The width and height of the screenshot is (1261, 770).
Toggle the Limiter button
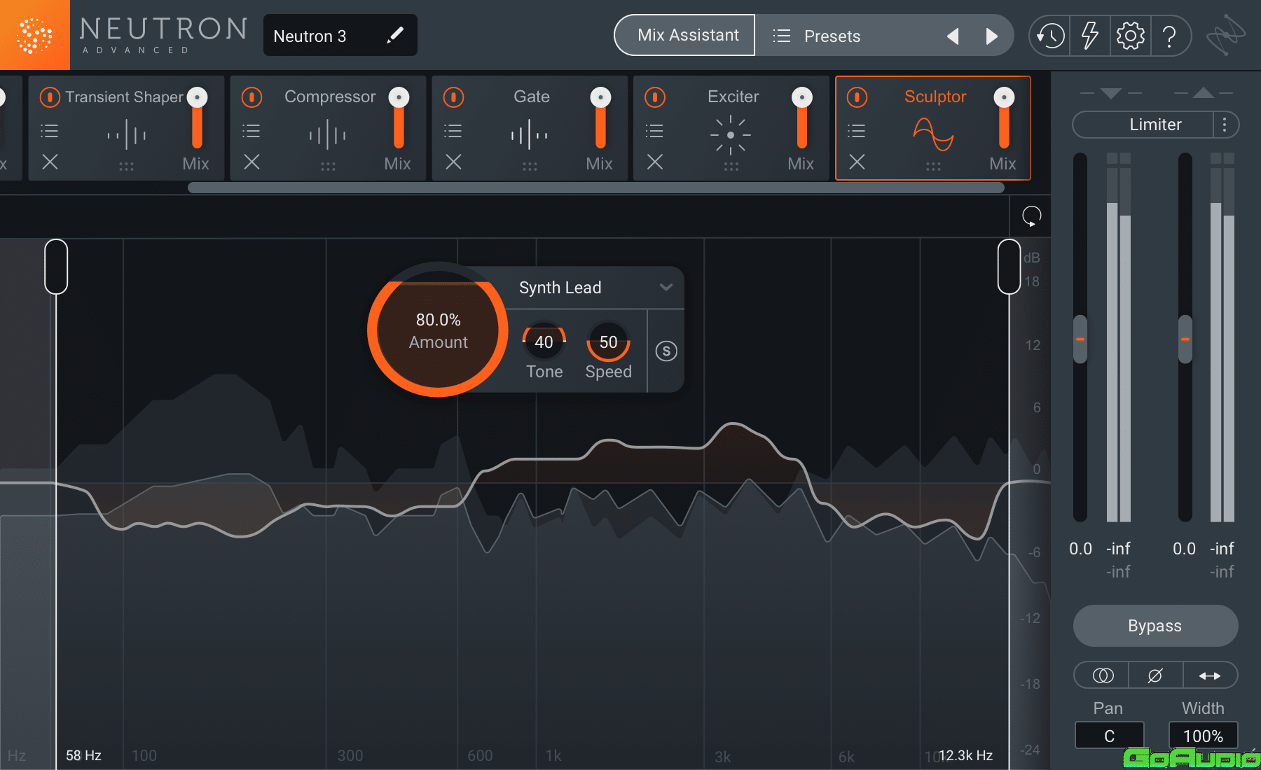coord(1143,125)
